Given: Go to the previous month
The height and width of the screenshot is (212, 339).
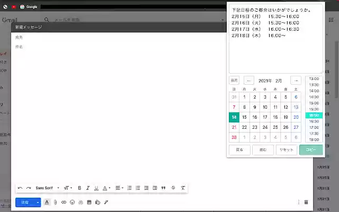Looking at the screenshot, I should pyautogui.click(x=248, y=81).
